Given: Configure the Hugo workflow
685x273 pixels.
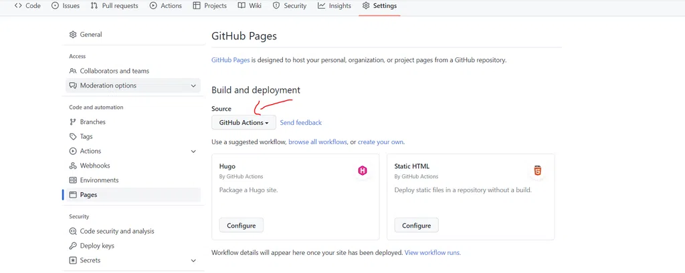Looking at the screenshot, I should click(241, 226).
